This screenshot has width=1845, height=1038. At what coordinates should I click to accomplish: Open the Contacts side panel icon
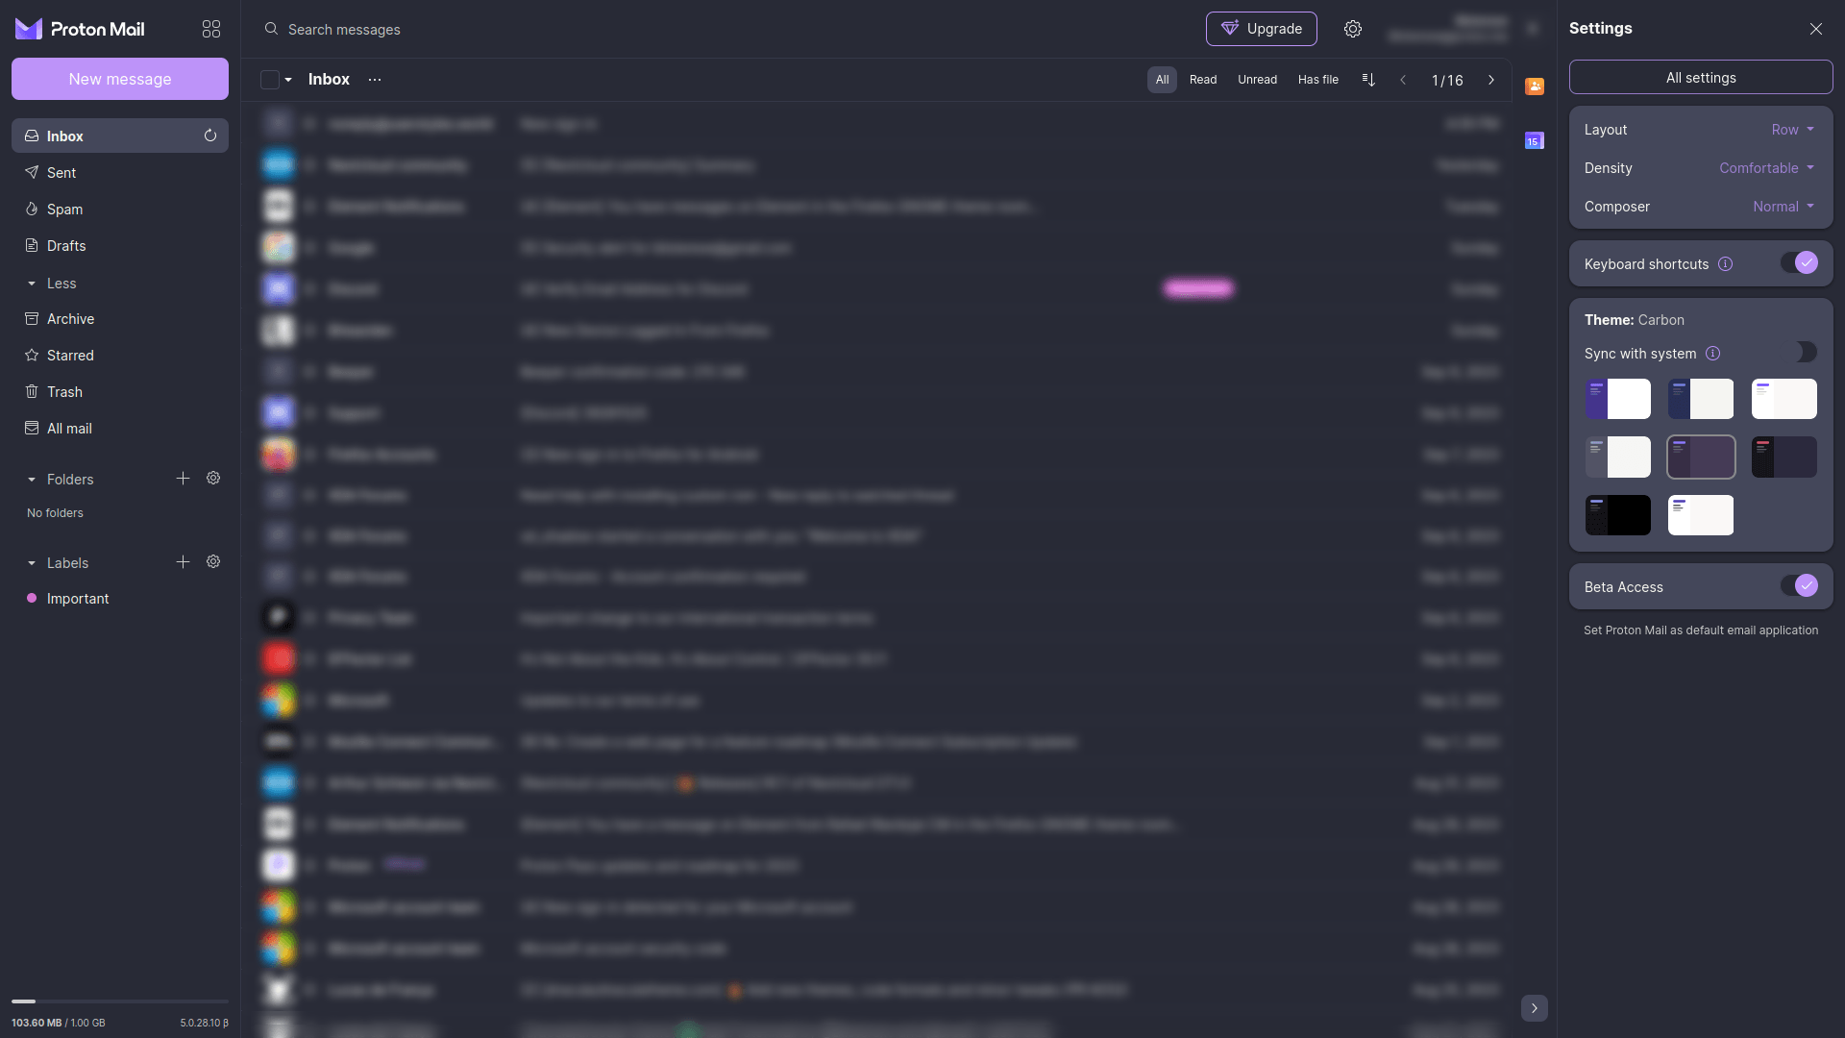tap(1535, 86)
